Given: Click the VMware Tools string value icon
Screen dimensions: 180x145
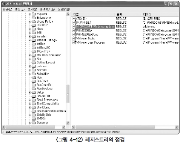Looking at the screenshot, I should click(74, 38).
